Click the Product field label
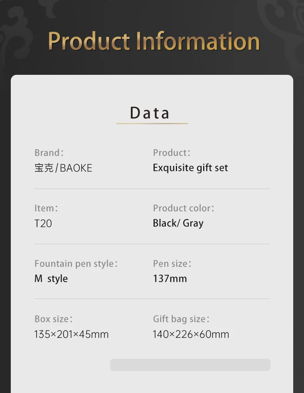 coord(171,153)
